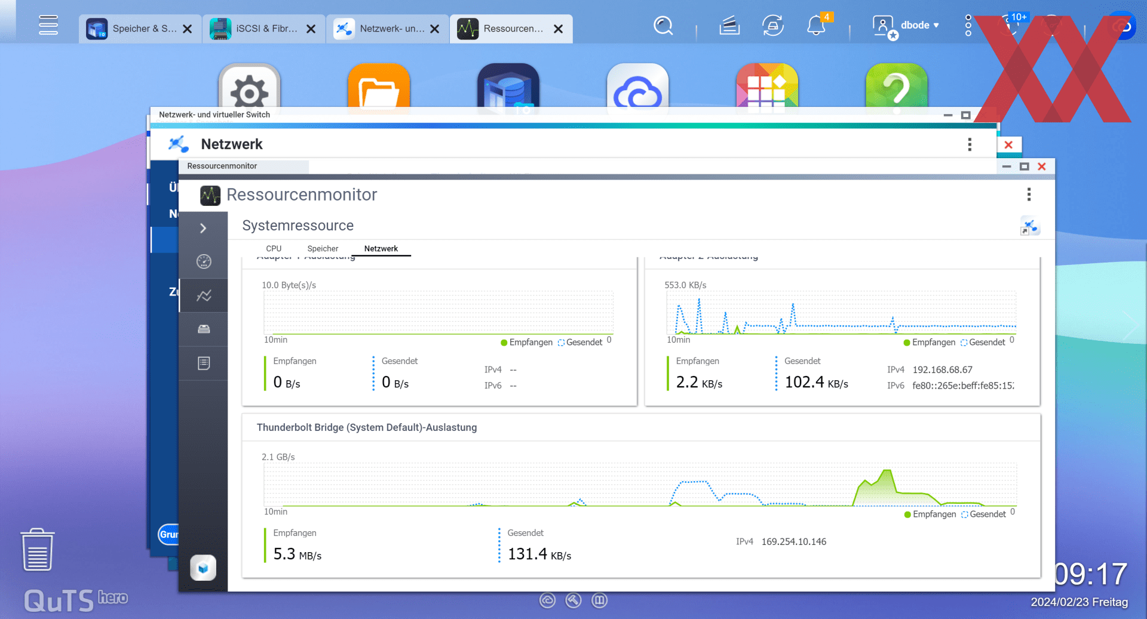Viewport: 1147px width, 619px height.
Task: Close the Netzwerk- un... taskbar tab
Action: tap(435, 29)
